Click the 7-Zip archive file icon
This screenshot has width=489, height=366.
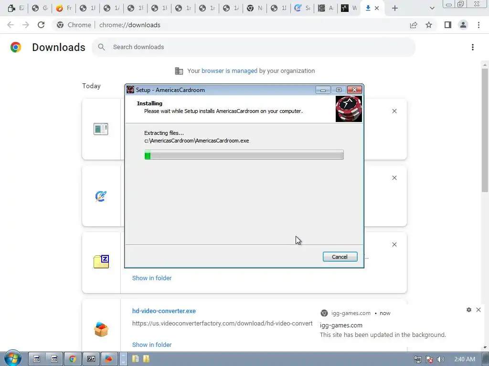[101, 262]
